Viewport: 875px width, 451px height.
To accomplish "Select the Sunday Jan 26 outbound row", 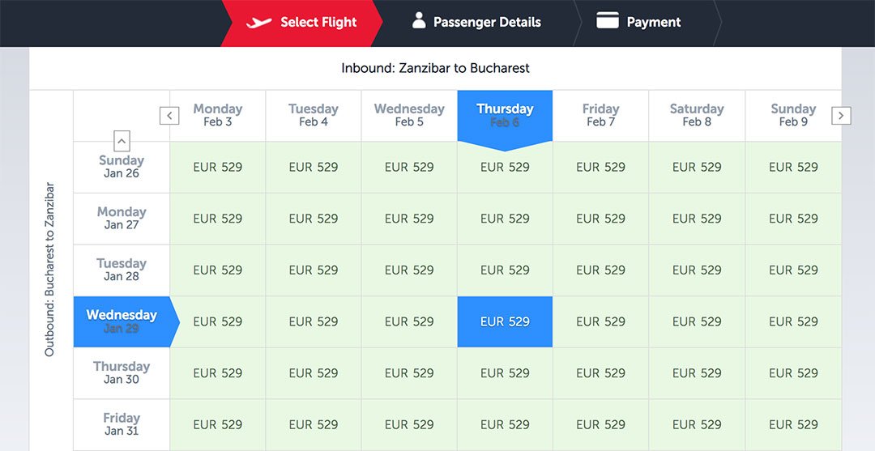I will pyautogui.click(x=122, y=167).
